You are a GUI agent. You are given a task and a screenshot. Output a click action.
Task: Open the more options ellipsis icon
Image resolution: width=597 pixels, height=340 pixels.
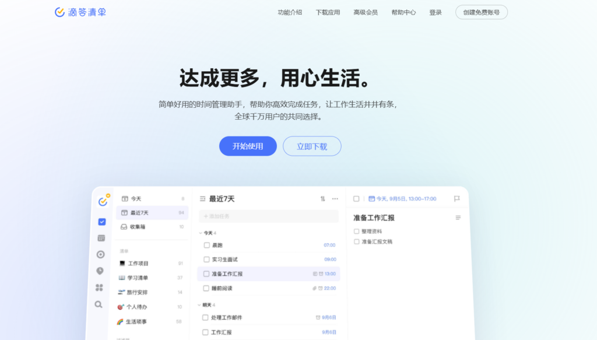coord(335,199)
